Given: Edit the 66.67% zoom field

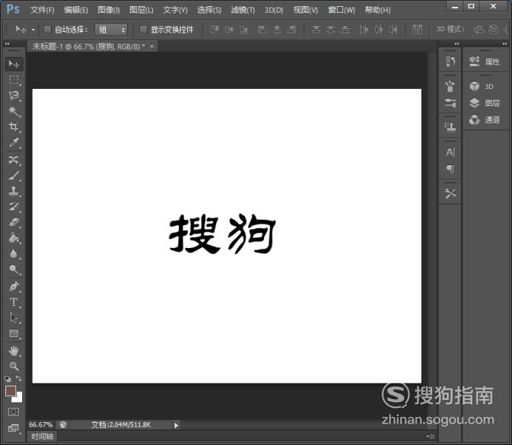Looking at the screenshot, I should tap(41, 425).
